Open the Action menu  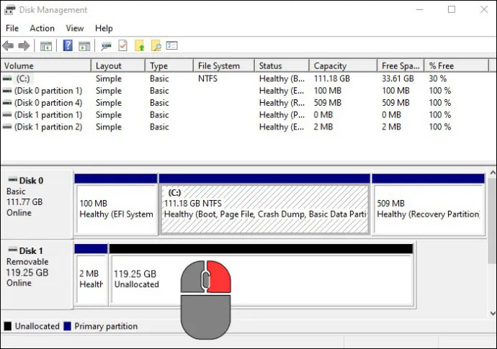tap(42, 29)
